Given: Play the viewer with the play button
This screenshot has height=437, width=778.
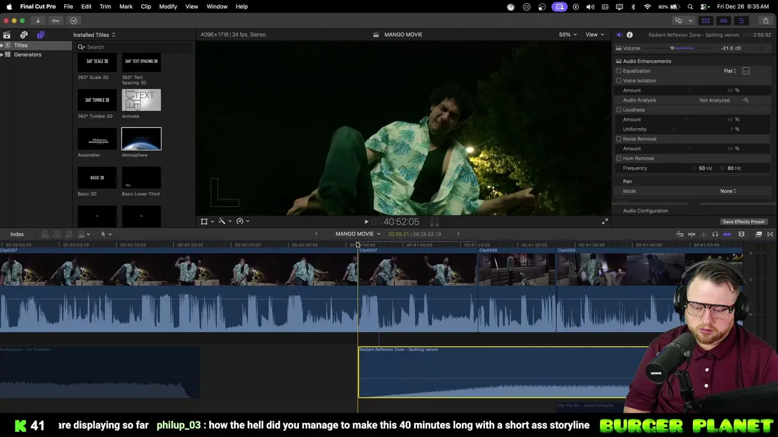Looking at the screenshot, I should pos(366,222).
